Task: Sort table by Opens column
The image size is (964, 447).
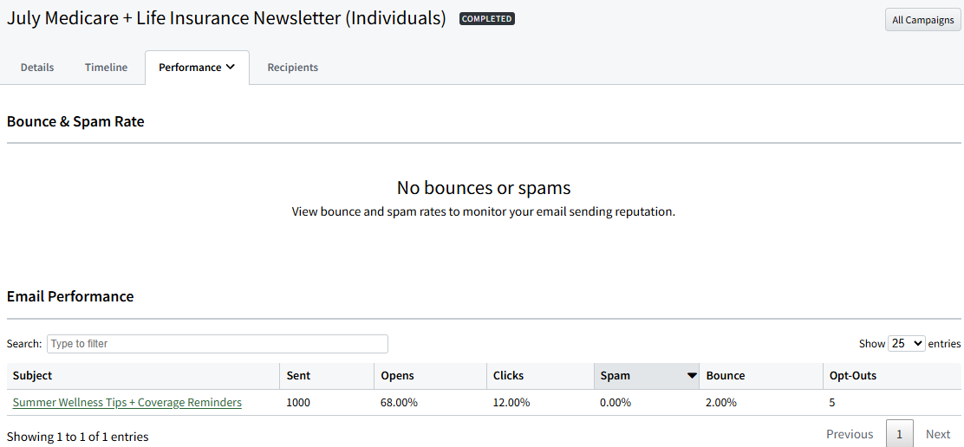Action: 431,376
